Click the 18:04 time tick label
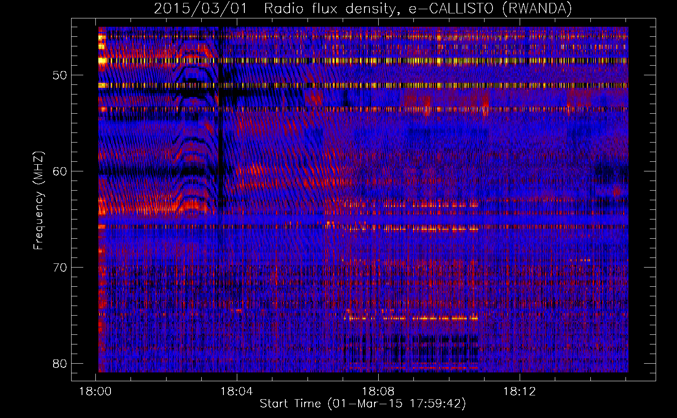 (237, 392)
